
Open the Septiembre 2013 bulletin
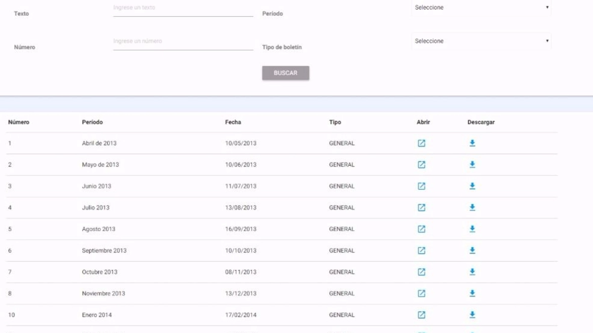click(x=422, y=251)
